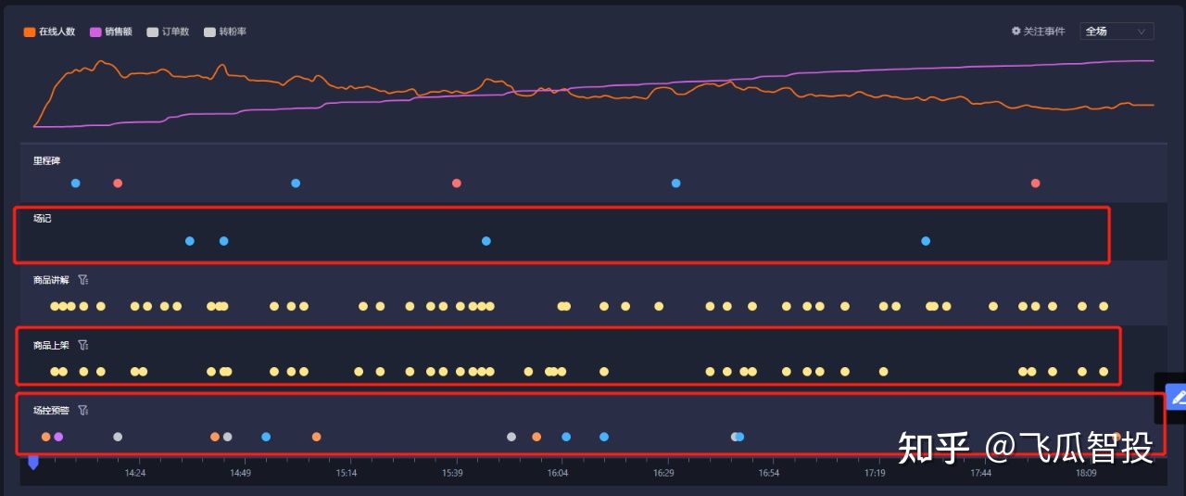Click the first blue dot in 里程碑 row
This screenshot has width=1186, height=496.
75,184
